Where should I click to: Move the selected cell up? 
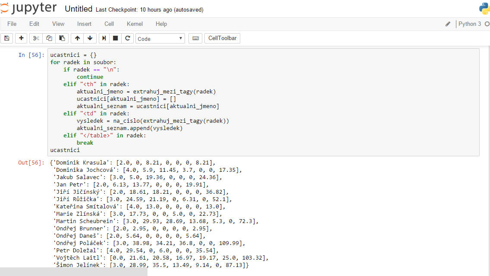click(77, 38)
